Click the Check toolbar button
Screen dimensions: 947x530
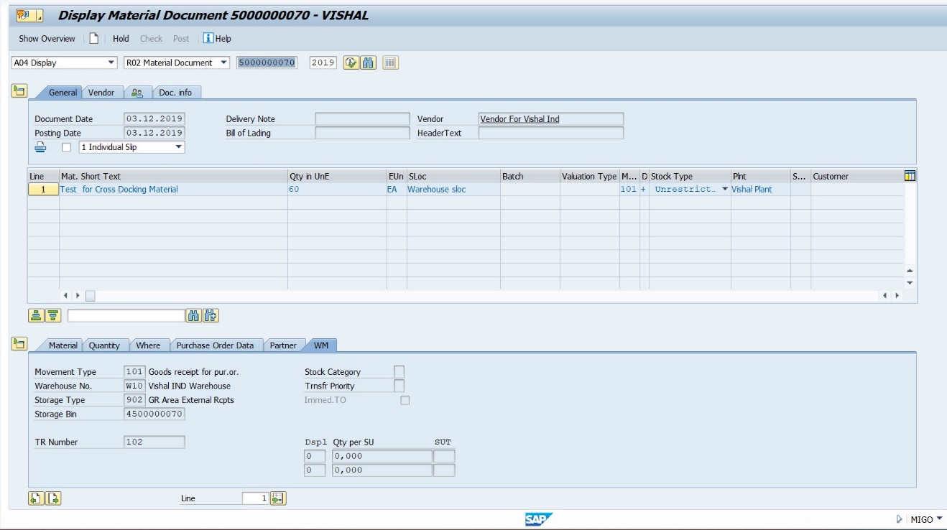coord(151,39)
